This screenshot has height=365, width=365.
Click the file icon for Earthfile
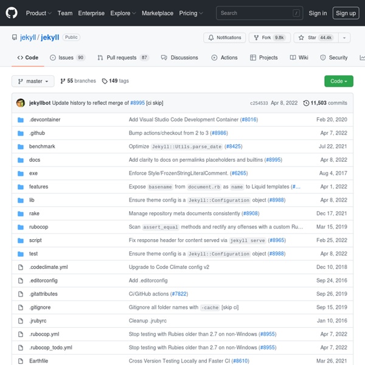pos(21,361)
